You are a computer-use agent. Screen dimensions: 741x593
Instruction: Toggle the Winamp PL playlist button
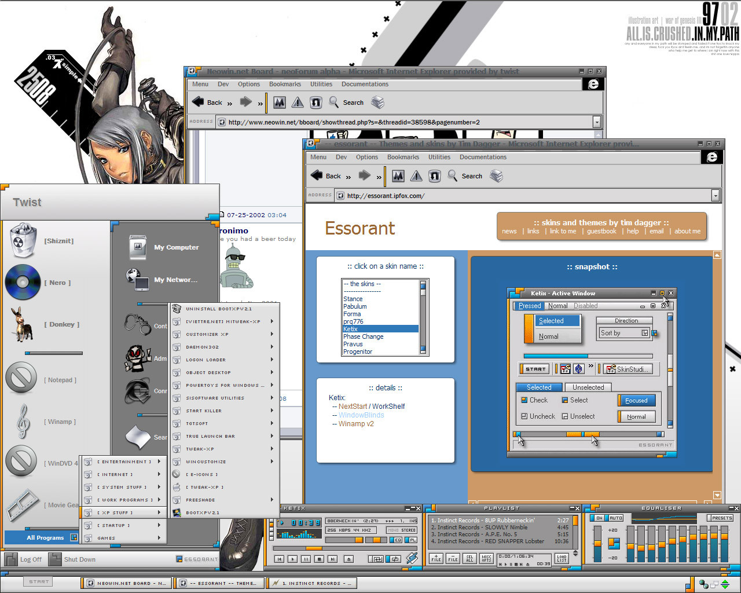(x=410, y=540)
